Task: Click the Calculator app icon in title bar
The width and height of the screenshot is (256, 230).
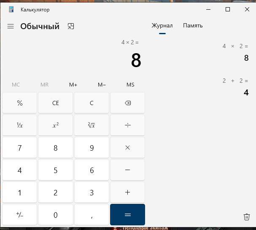Action: 11,9
